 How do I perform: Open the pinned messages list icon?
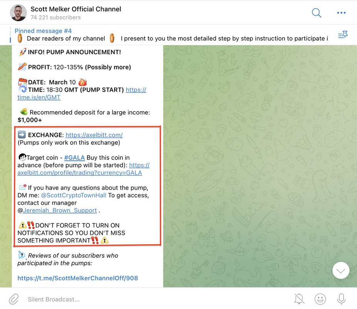[x=343, y=35]
